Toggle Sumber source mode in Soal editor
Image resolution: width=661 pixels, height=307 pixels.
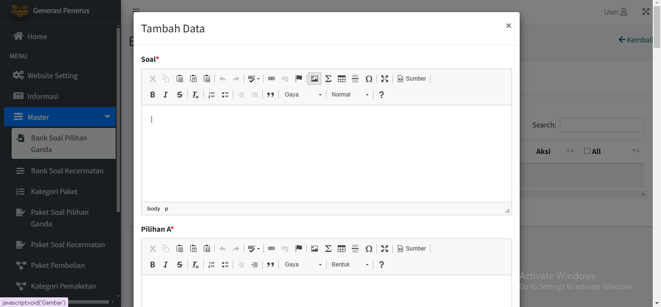[412, 79]
